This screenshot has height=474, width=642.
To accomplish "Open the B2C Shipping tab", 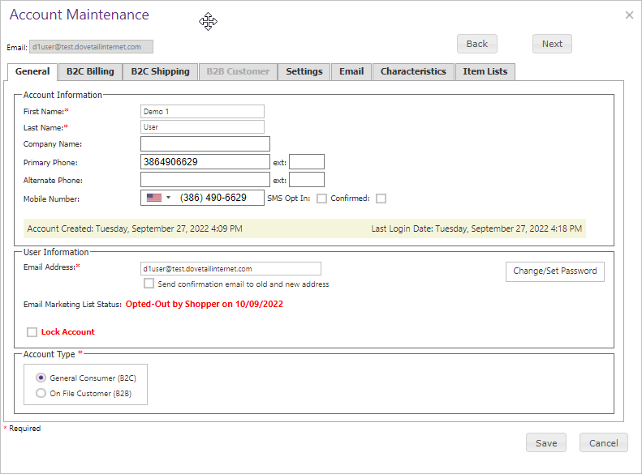I will 160,71.
